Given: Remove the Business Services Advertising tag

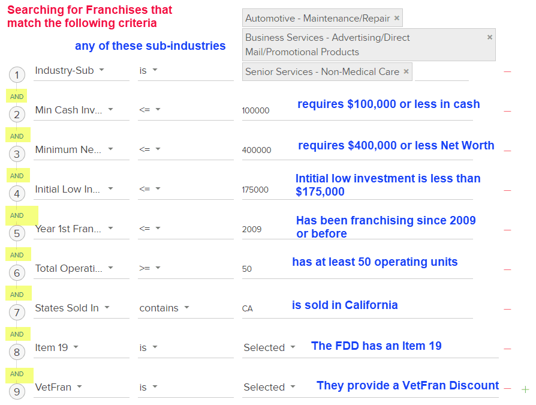Looking at the screenshot, I should 489,37.
